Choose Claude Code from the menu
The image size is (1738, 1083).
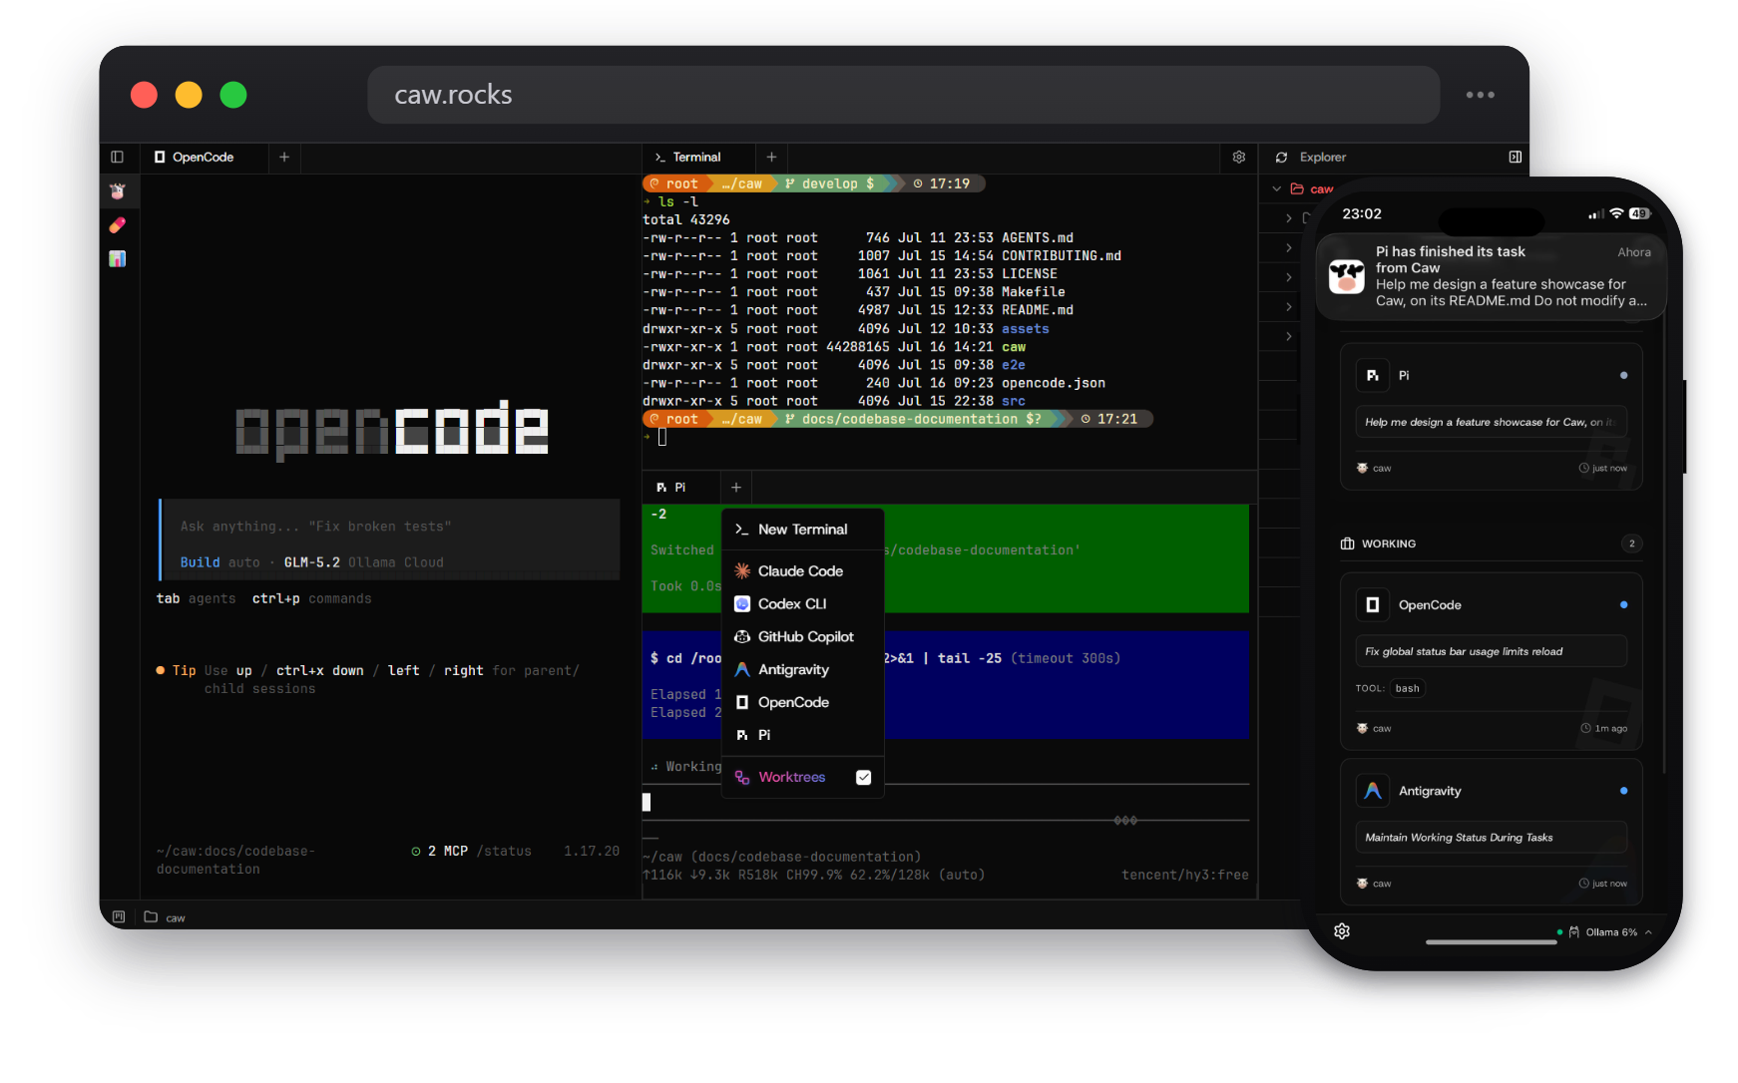(803, 571)
